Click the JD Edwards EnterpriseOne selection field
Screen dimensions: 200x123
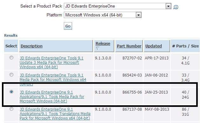(117, 6)
